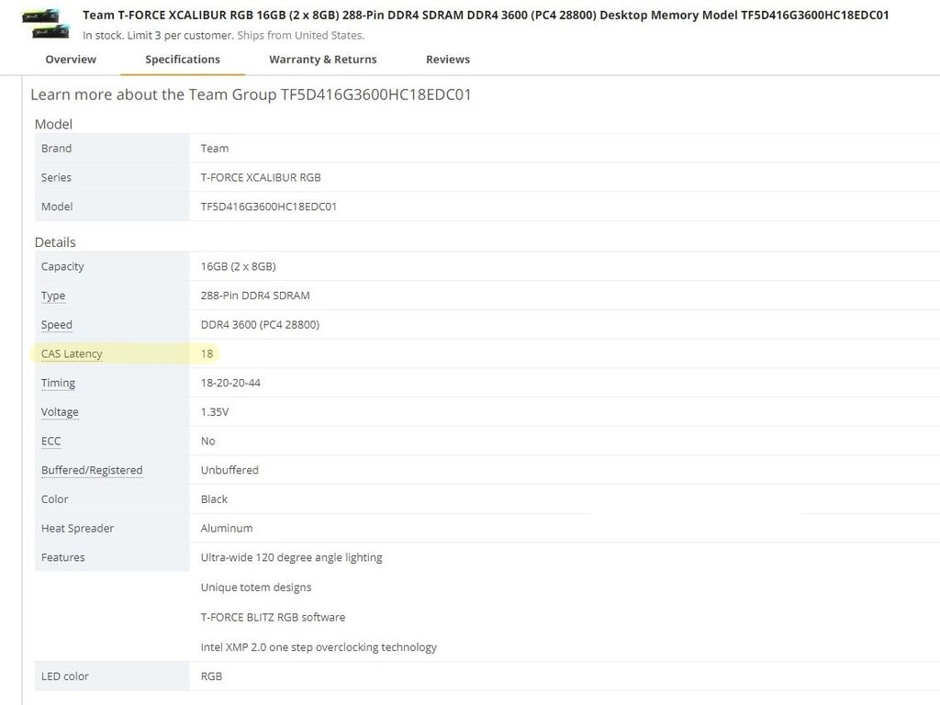Click the 'LED color' row label
This screenshot has height=705, width=940.
(x=65, y=677)
